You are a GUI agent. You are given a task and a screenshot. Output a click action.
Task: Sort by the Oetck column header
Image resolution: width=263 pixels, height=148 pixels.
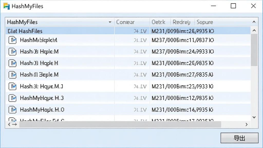[x=160, y=22]
